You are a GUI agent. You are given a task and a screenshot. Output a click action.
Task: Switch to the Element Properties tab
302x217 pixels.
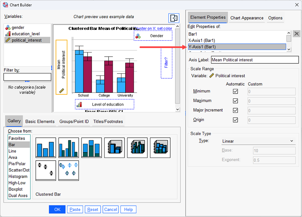pyautogui.click(x=208, y=17)
